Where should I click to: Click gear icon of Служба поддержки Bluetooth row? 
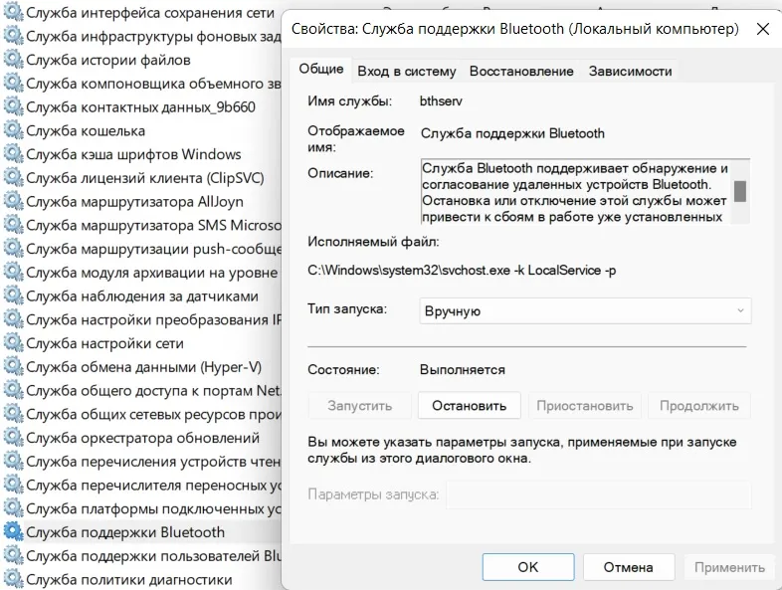[14, 532]
